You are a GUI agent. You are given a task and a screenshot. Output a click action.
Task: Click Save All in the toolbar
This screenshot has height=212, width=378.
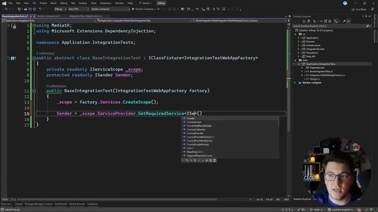pos(34,9)
